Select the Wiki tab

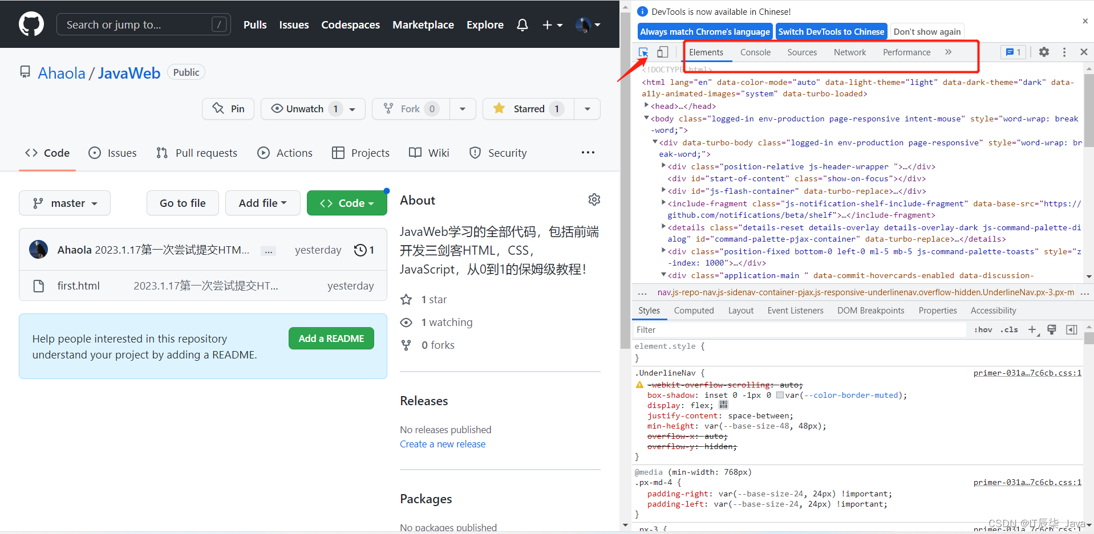click(429, 153)
